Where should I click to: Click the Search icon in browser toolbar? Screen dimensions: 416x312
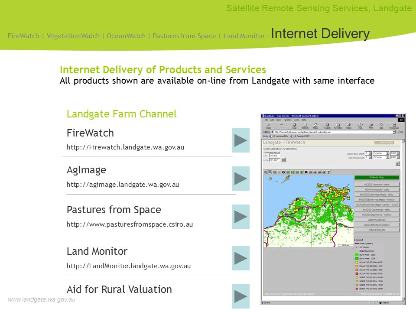pos(328,126)
